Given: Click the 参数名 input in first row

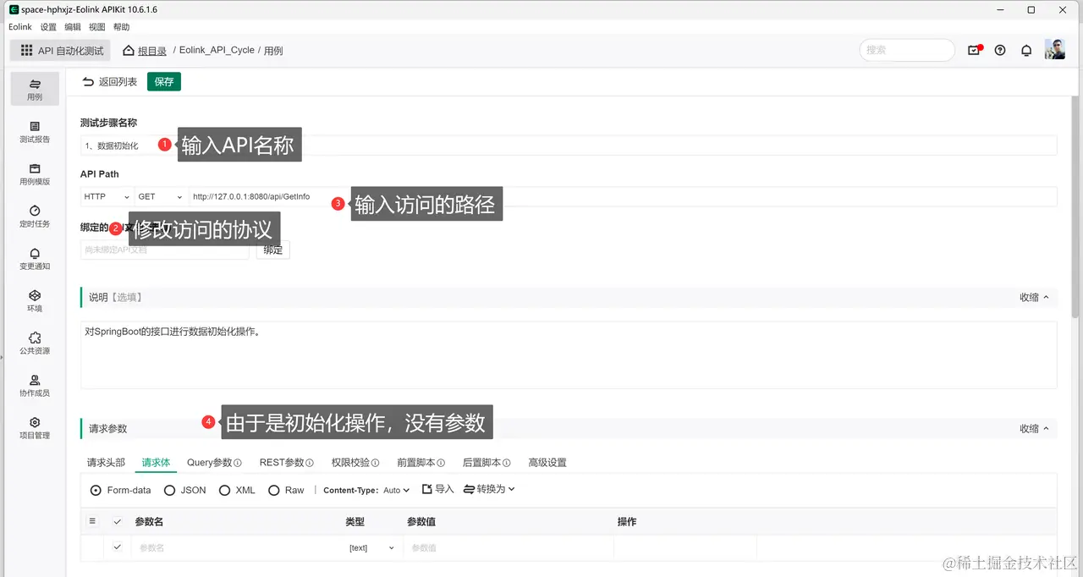Looking at the screenshot, I should click(237, 548).
